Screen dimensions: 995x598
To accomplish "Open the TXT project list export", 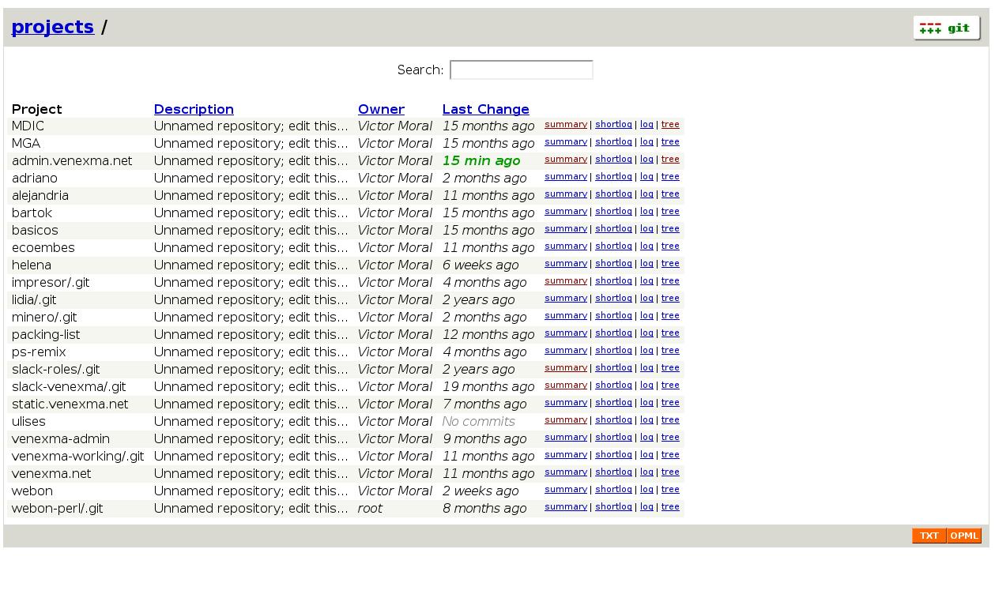I will coord(929,536).
